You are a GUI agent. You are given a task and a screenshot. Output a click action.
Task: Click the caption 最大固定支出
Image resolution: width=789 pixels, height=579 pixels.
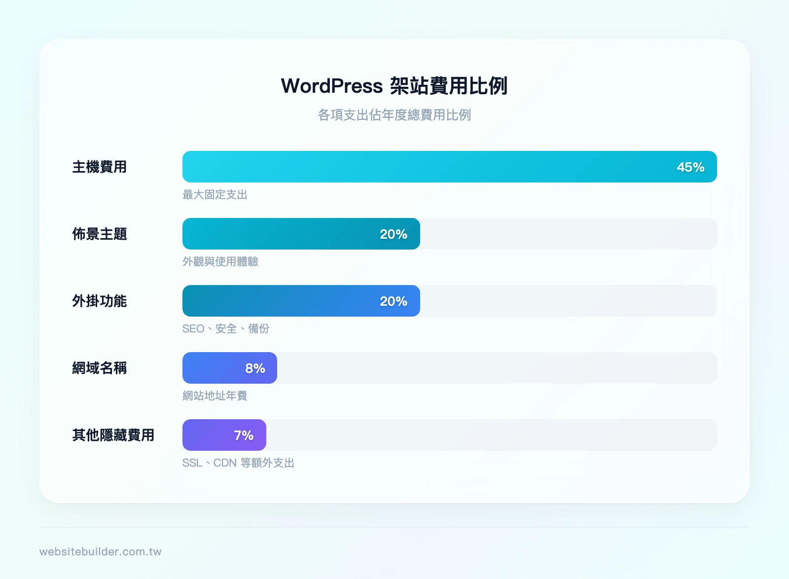pyautogui.click(x=215, y=195)
